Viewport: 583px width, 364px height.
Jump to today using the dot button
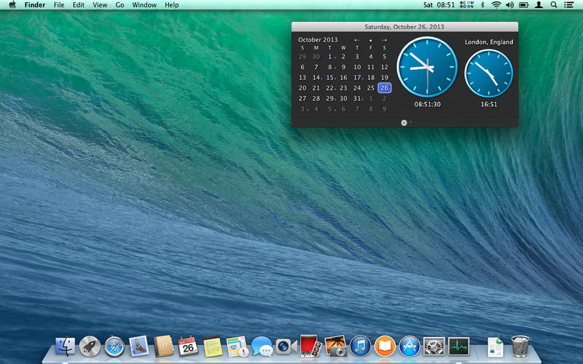coord(370,40)
